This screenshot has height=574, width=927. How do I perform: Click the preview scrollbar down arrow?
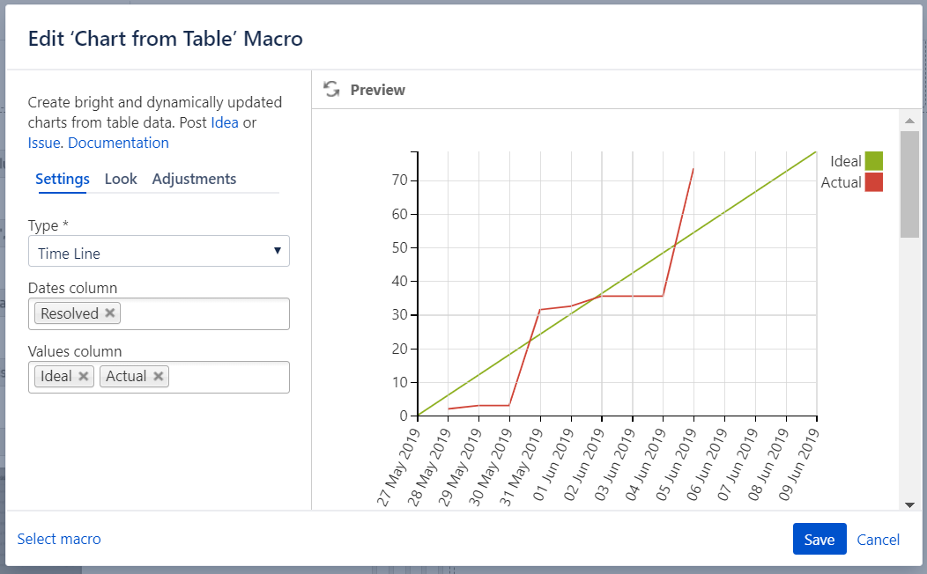909,504
